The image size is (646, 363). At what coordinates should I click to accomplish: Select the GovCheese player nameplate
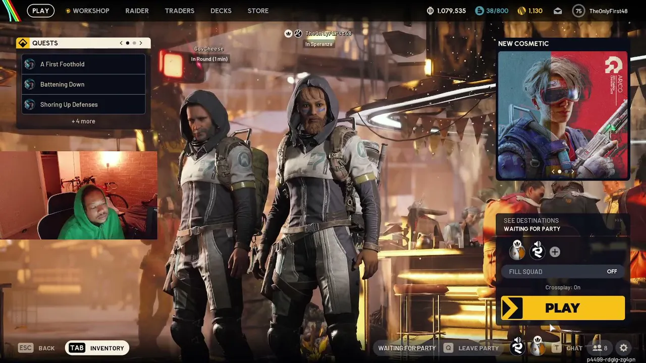[209, 49]
